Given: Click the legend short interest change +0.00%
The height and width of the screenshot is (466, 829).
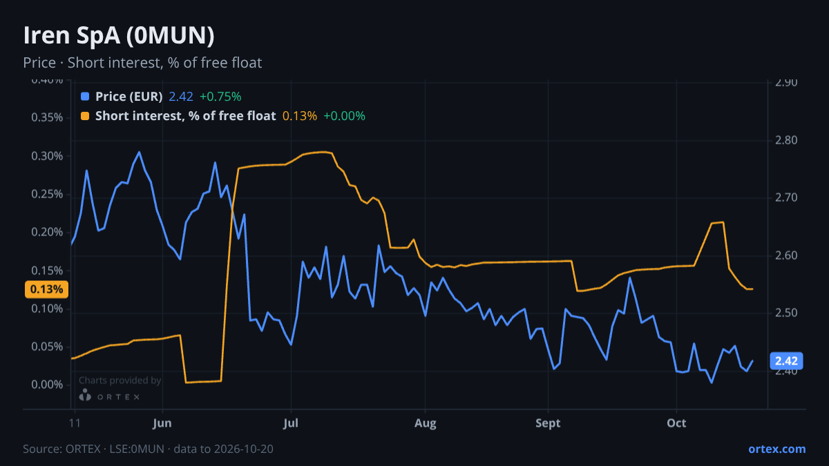Looking at the screenshot, I should [x=344, y=116].
